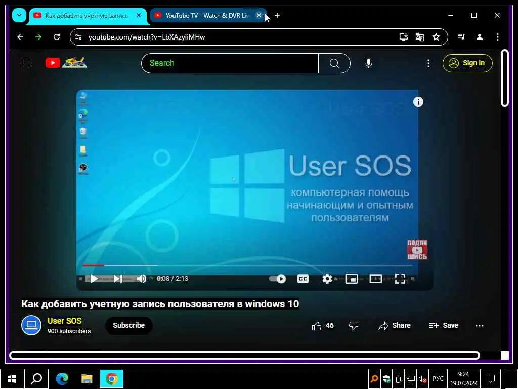Click the YouTube Search field
Viewport: 518px width, 389px height.
click(x=230, y=63)
